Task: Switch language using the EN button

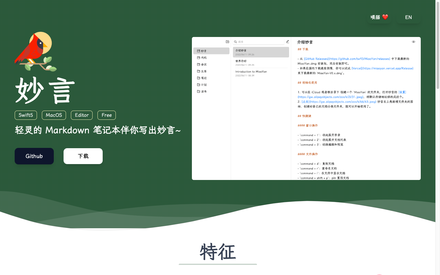Action: pos(408,17)
